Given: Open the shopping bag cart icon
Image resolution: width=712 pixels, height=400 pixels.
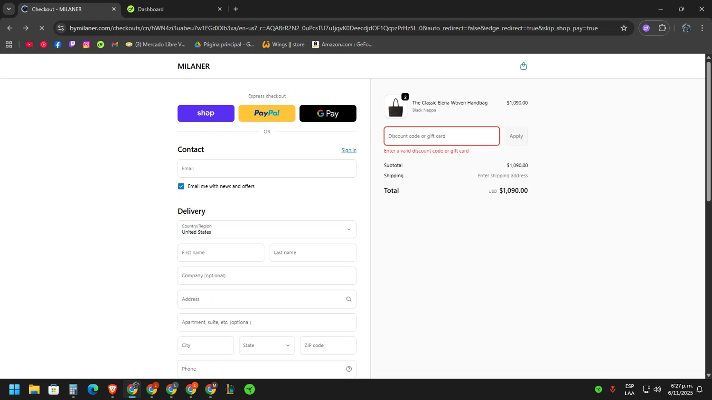Looking at the screenshot, I should click(524, 66).
